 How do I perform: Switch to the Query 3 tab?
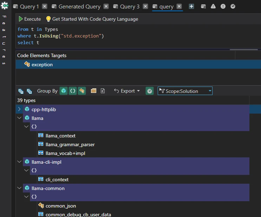126,6
